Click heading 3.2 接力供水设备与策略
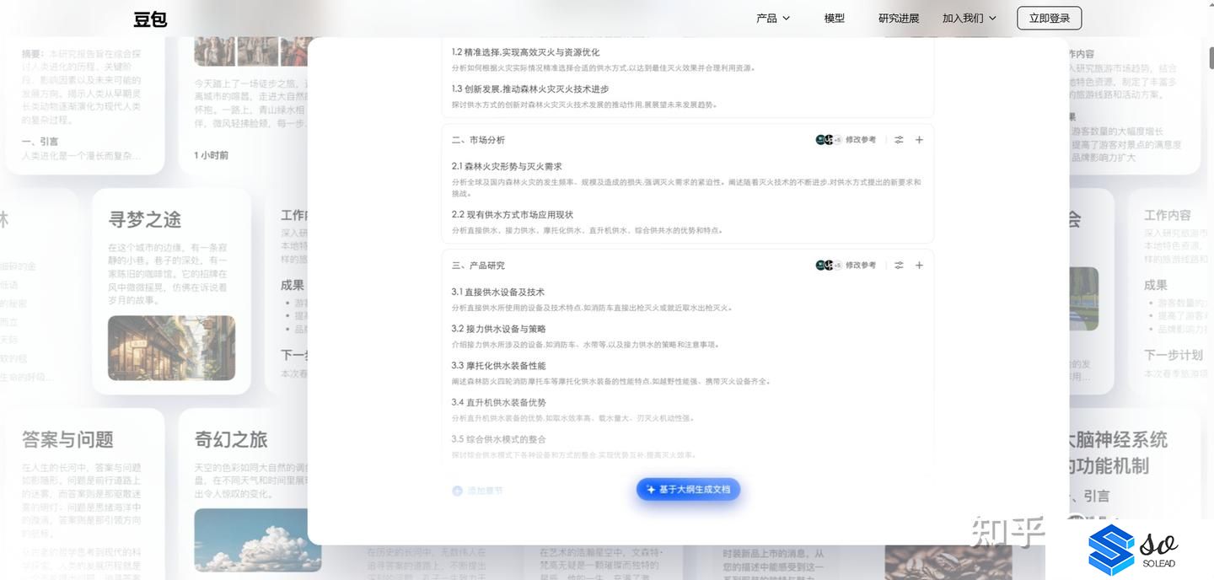Screen dimensions: 1214x580 498,329
